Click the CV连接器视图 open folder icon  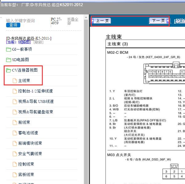(8, 70)
